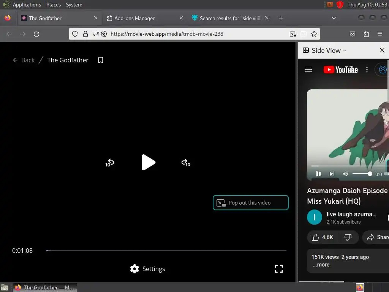Rewind the movie 10 seconds
This screenshot has width=389, height=292.
tap(110, 163)
